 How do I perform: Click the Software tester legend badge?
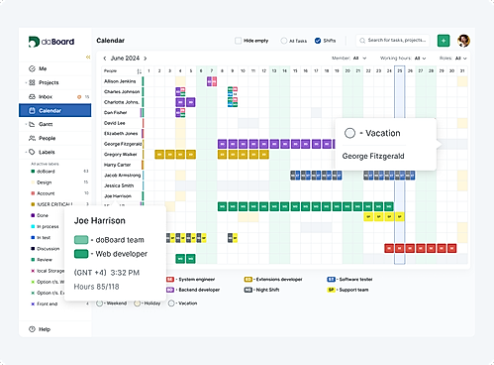pos(331,280)
